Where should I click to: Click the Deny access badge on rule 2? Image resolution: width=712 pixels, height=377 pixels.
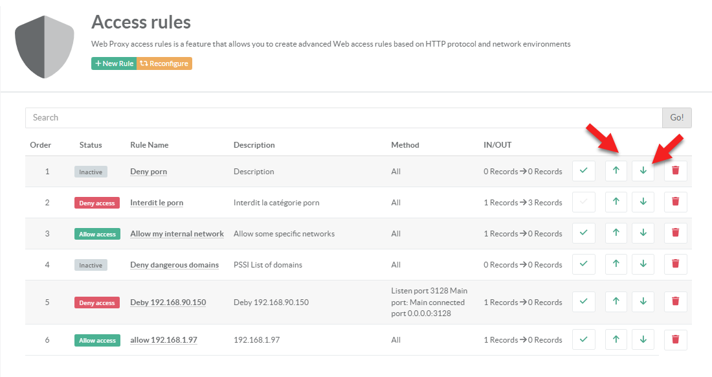click(96, 203)
